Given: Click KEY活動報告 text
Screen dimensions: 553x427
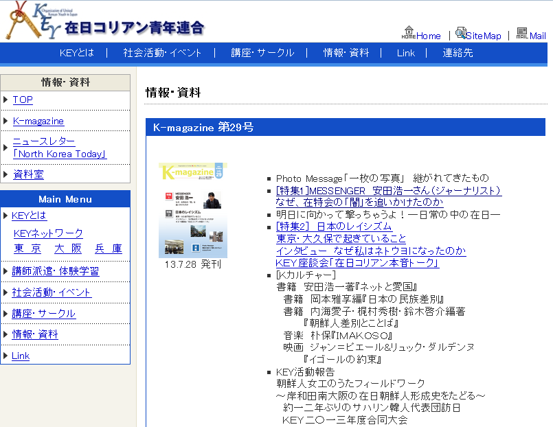Looking at the screenshot, I should point(305,372).
